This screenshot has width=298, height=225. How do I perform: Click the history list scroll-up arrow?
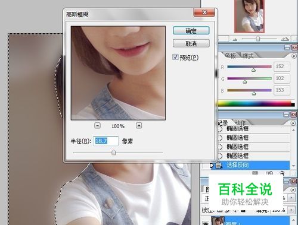click(293, 130)
